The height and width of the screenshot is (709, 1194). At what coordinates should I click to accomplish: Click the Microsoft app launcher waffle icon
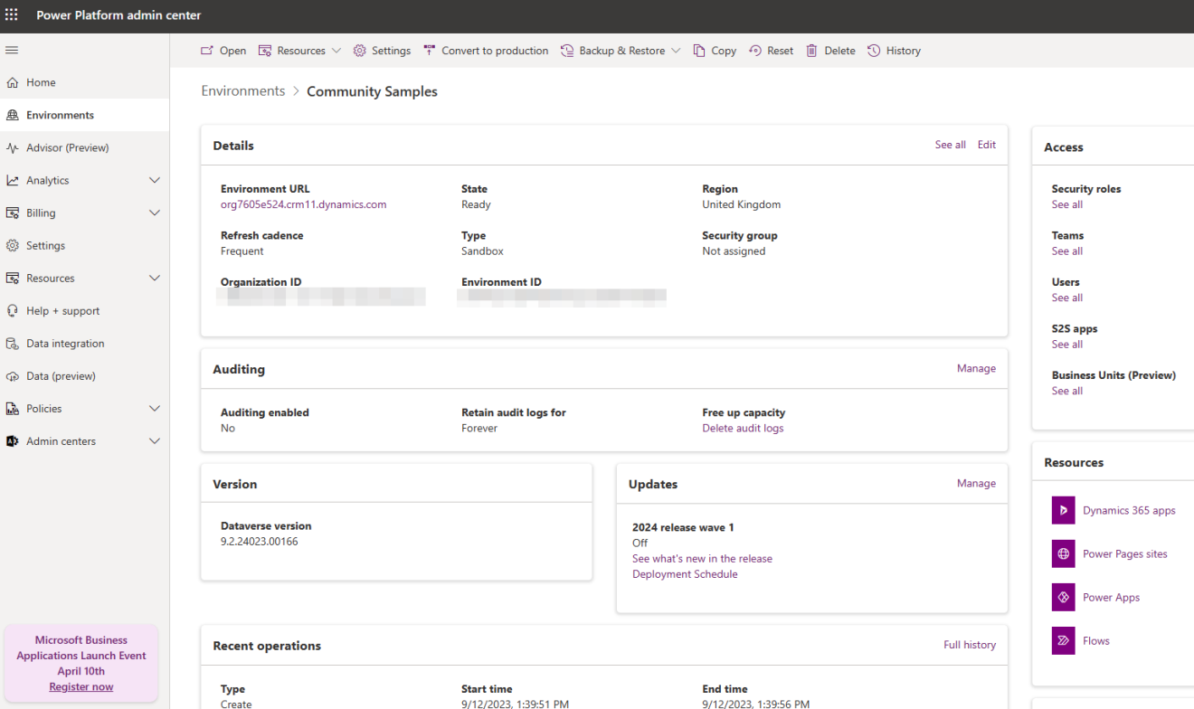(x=13, y=14)
